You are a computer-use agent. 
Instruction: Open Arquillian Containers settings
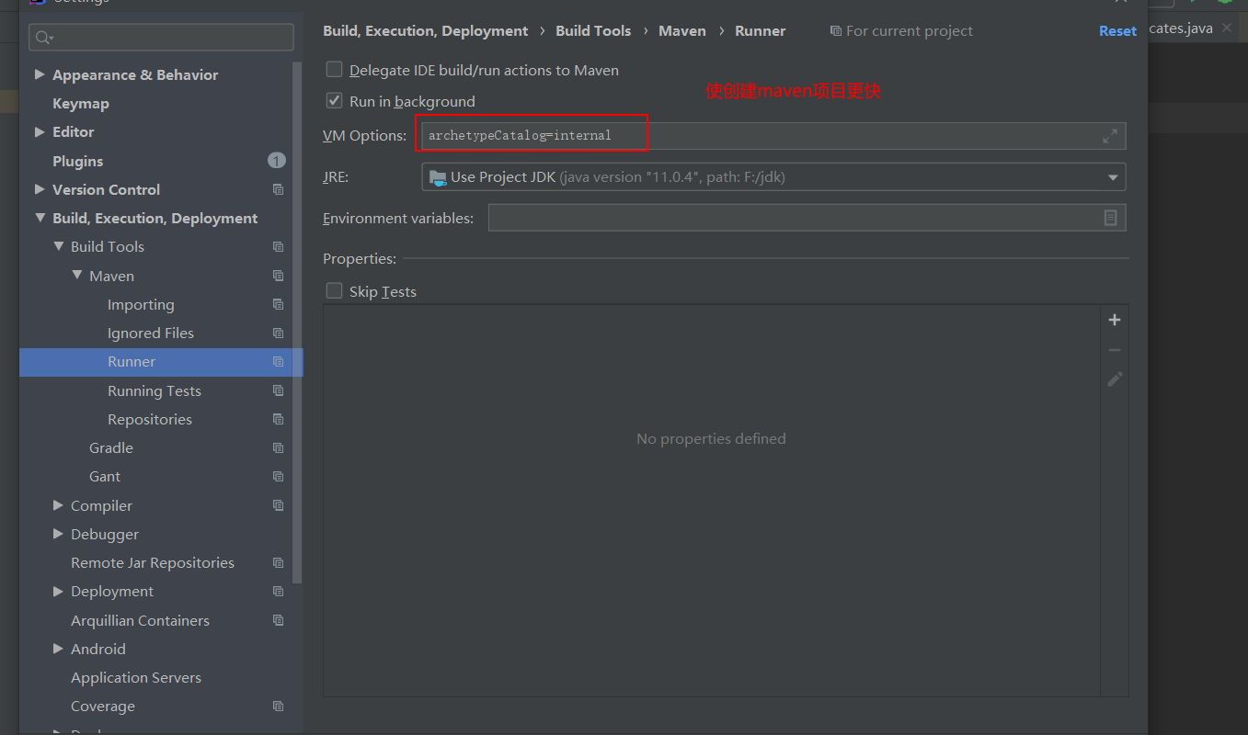[x=141, y=620]
